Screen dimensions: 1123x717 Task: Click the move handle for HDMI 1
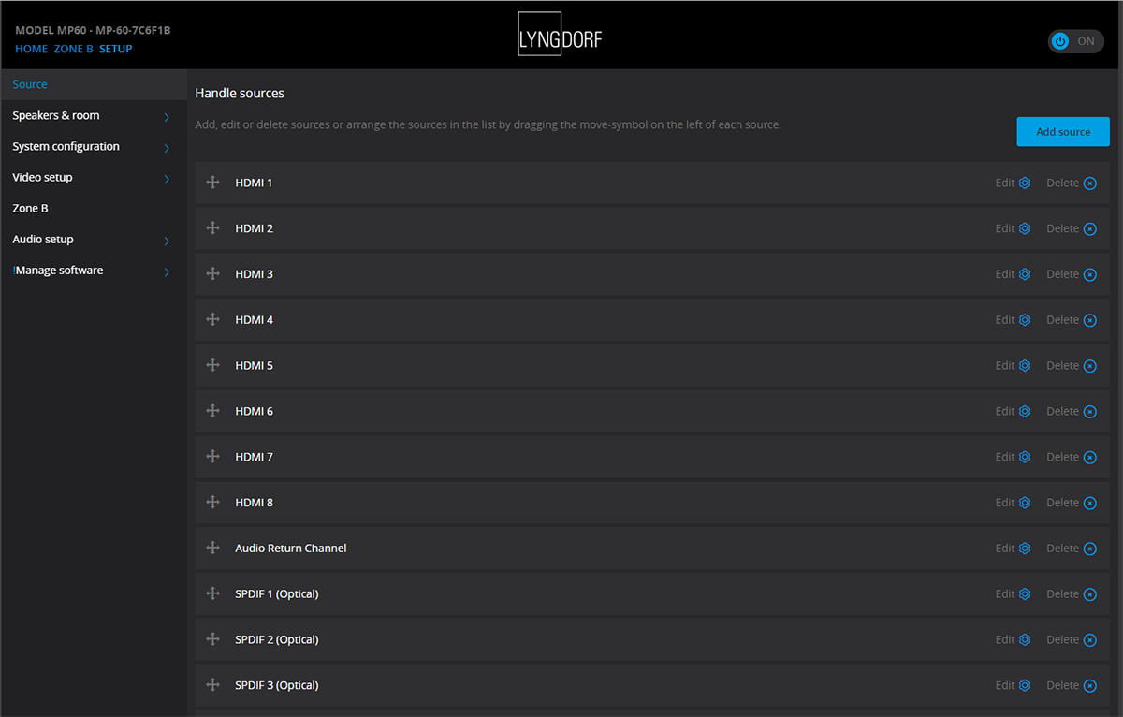coord(212,183)
